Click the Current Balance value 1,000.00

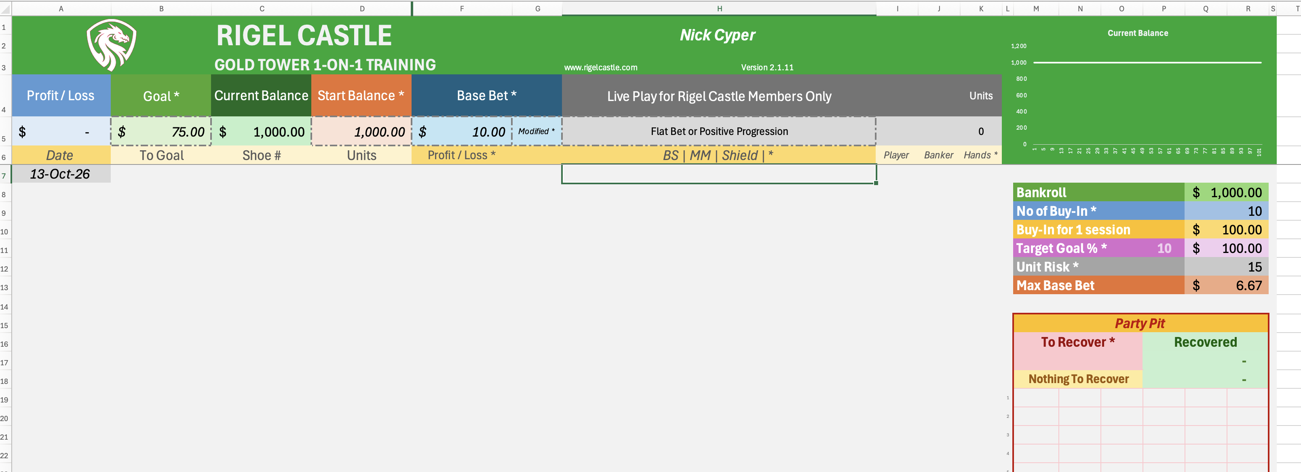[261, 132]
